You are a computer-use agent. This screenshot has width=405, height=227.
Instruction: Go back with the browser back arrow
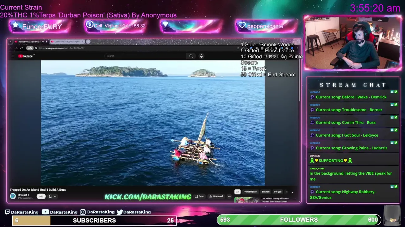pyautogui.click(x=10, y=48)
